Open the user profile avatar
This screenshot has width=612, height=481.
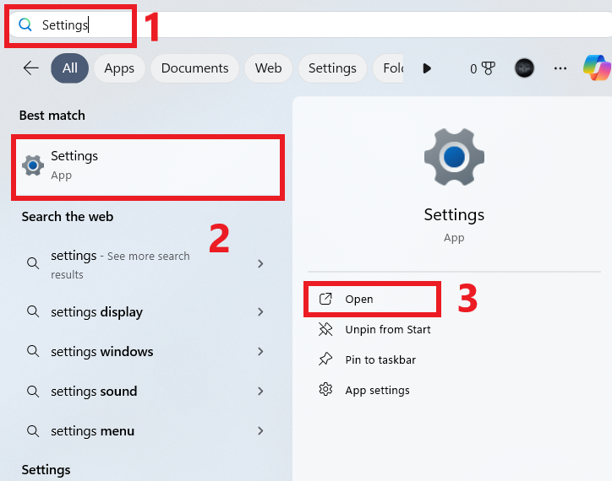click(524, 68)
